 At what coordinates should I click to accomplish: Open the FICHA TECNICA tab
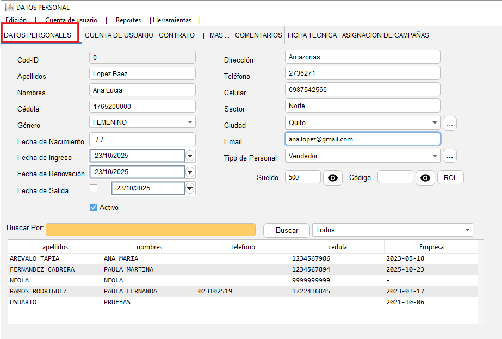pyautogui.click(x=312, y=35)
